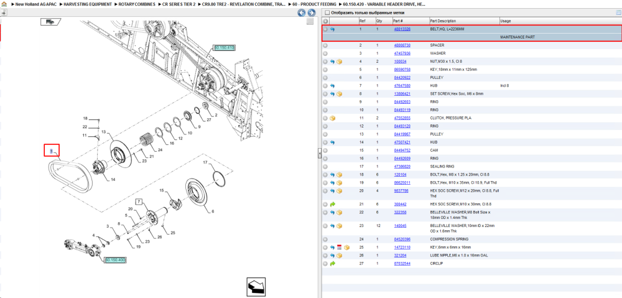Click the red-striped list icon on KEY 14723110 row
Image resolution: width=622 pixels, height=298 pixels.
339,247
